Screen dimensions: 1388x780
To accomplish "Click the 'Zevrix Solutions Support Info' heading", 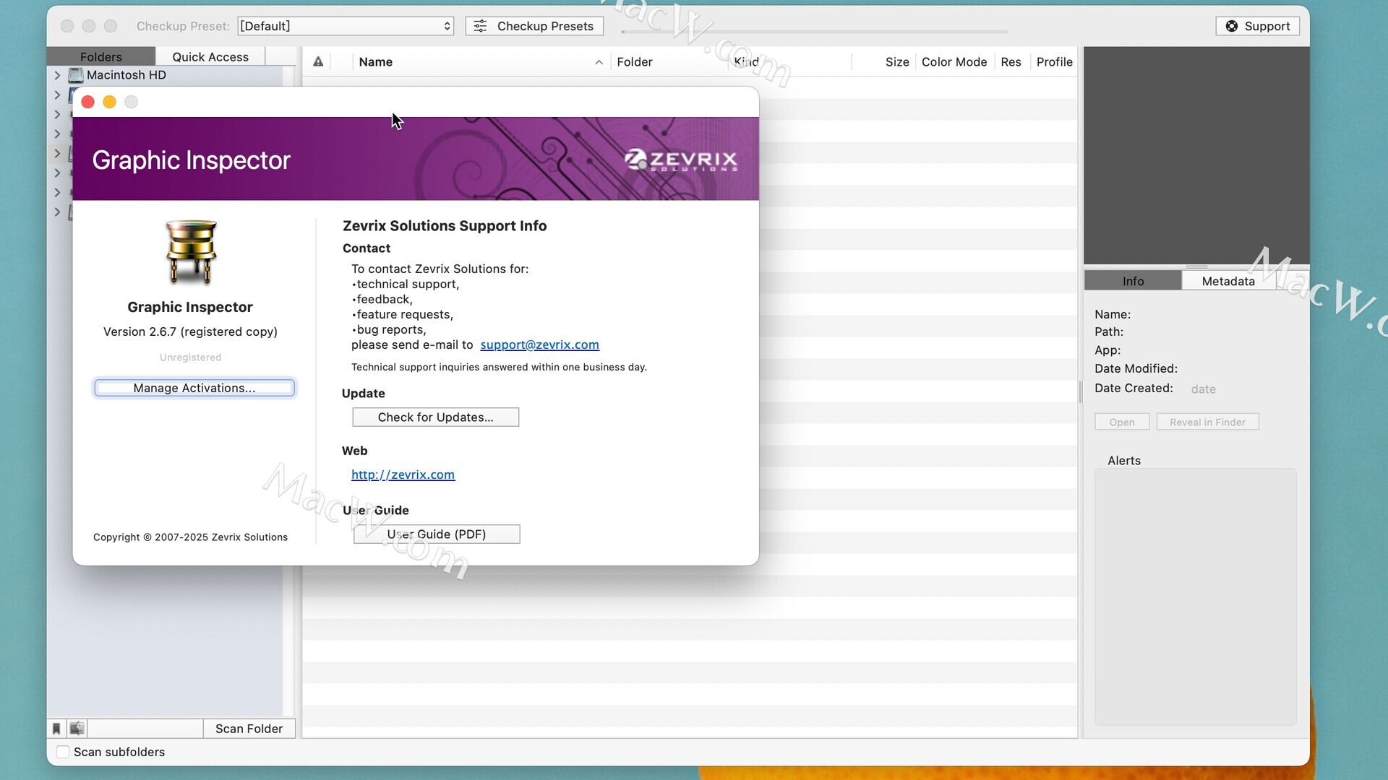I will 445,225.
